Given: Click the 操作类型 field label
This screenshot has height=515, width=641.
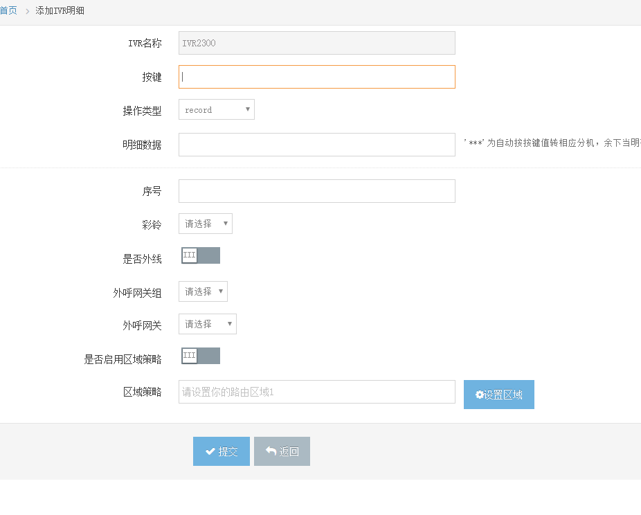Looking at the screenshot, I should 142,111.
